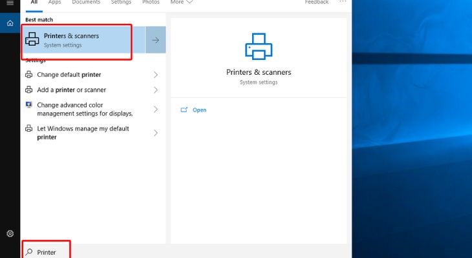
Task: Open the hamburger menu icon
Action: pyautogui.click(x=10, y=3)
